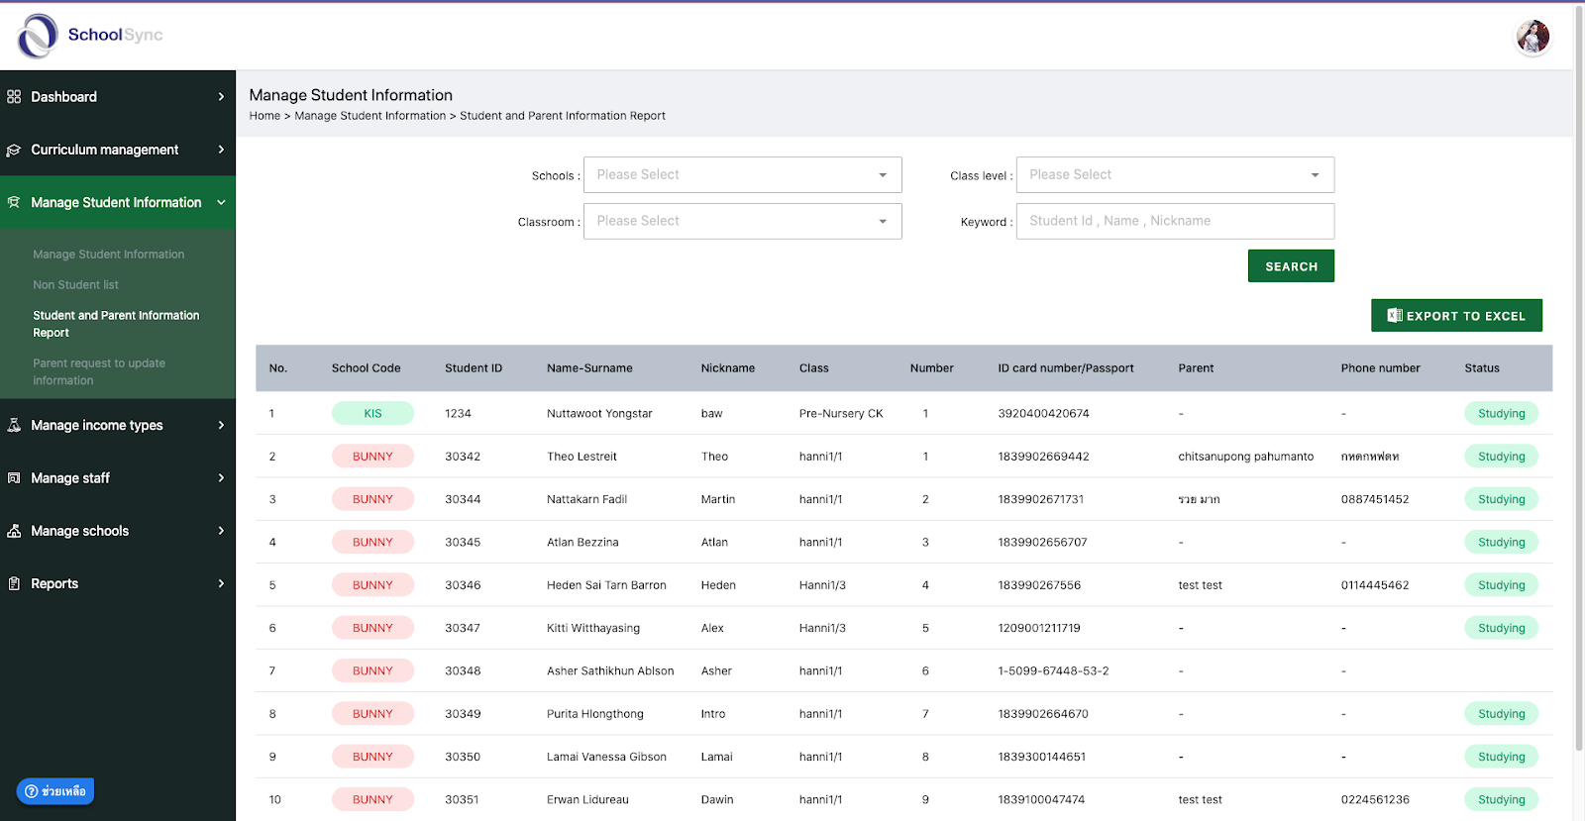1585x821 pixels.
Task: Click the Excel icon in export button
Action: 1395,316
